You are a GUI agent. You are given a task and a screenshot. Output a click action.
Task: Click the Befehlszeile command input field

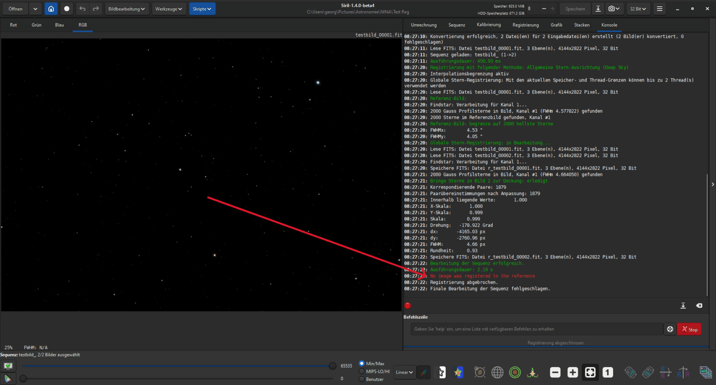click(x=536, y=329)
